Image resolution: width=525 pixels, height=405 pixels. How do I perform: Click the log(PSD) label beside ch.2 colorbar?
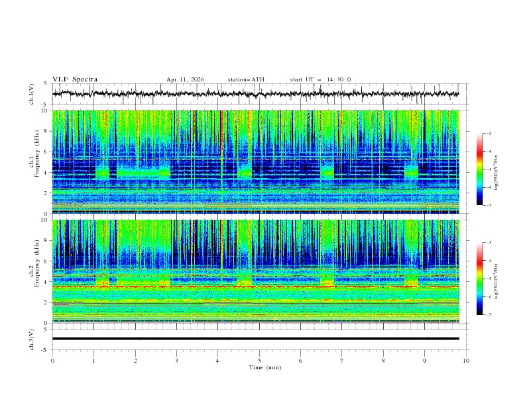(x=496, y=282)
